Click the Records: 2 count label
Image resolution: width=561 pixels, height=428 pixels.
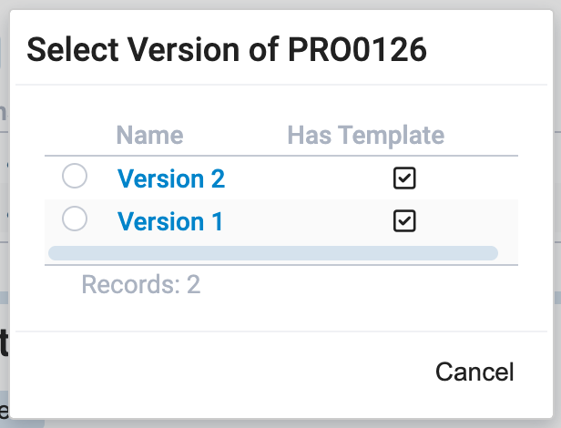click(x=141, y=285)
